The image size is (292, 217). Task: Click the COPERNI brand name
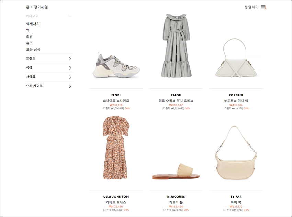pyautogui.click(x=236, y=95)
